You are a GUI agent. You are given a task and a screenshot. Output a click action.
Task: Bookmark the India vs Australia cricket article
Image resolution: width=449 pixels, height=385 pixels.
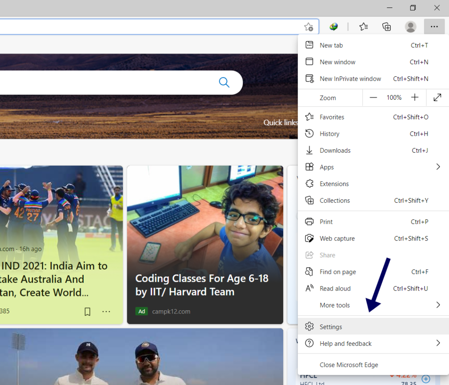pos(87,311)
